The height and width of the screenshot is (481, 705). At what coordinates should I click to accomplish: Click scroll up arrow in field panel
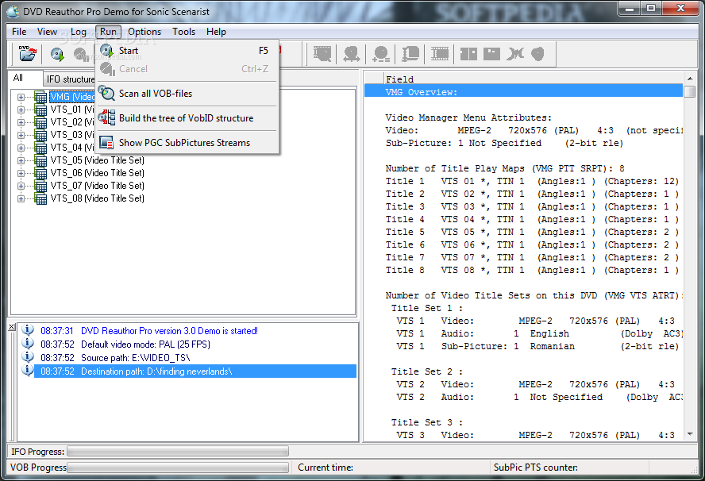point(690,79)
